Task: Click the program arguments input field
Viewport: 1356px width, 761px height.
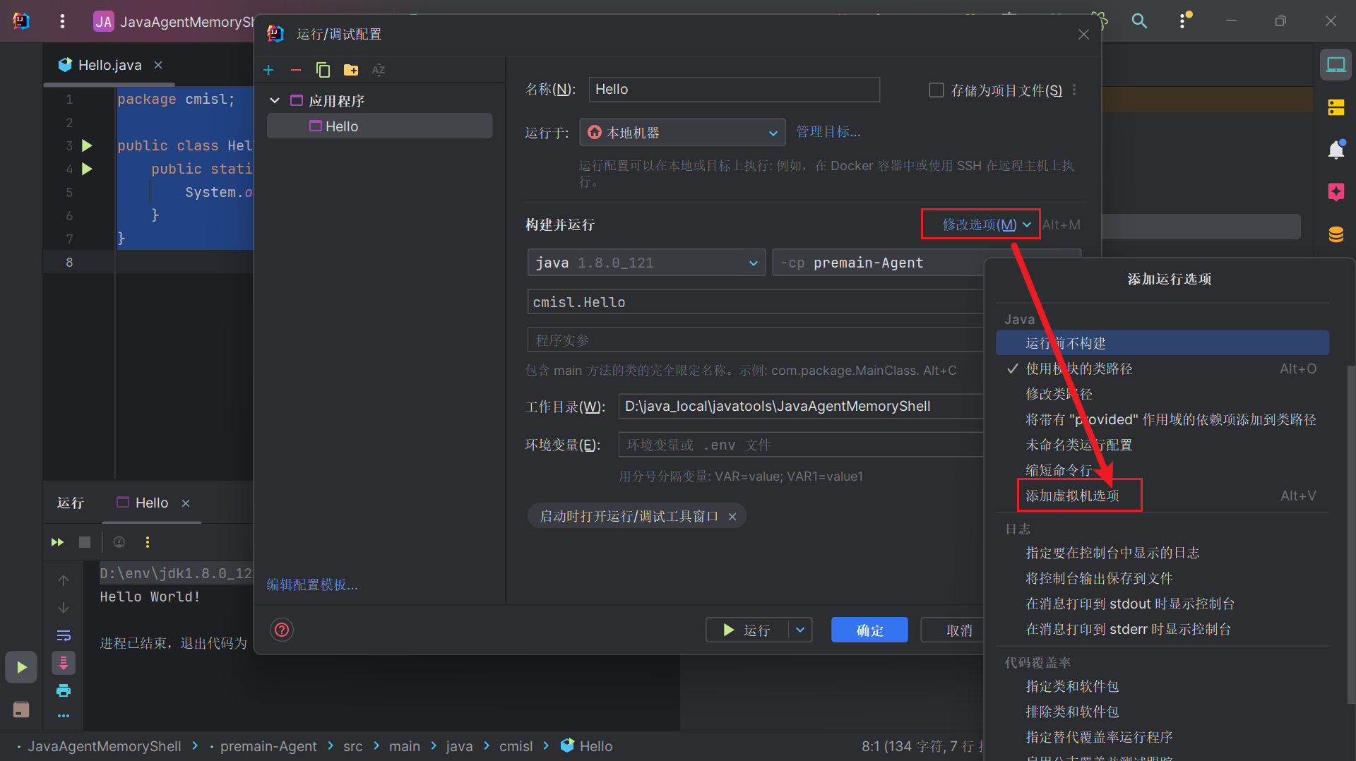Action: click(x=755, y=340)
